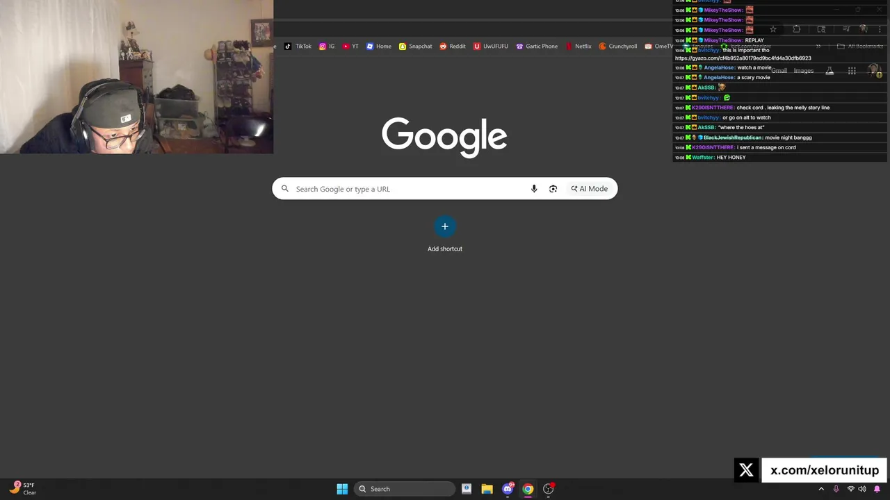Open the notifications bell icon
Image resolution: width=890 pixels, height=500 pixels.
(877, 489)
